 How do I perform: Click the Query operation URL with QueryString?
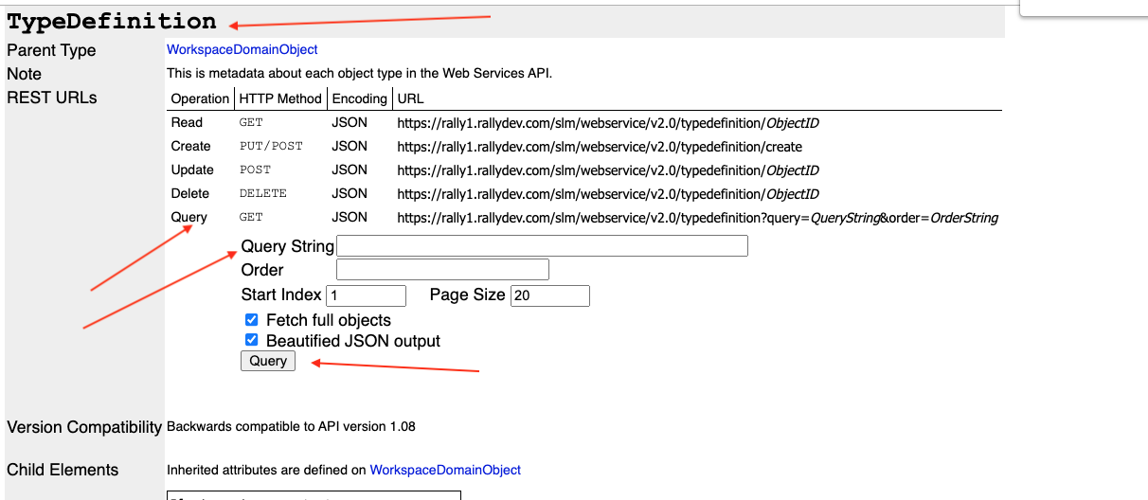tap(697, 218)
